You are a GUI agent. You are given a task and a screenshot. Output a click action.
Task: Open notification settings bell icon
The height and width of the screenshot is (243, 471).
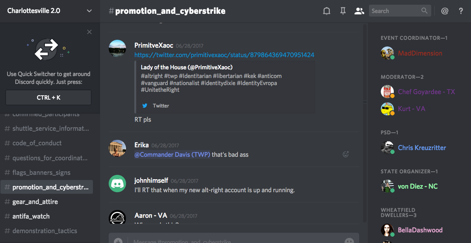click(x=326, y=11)
